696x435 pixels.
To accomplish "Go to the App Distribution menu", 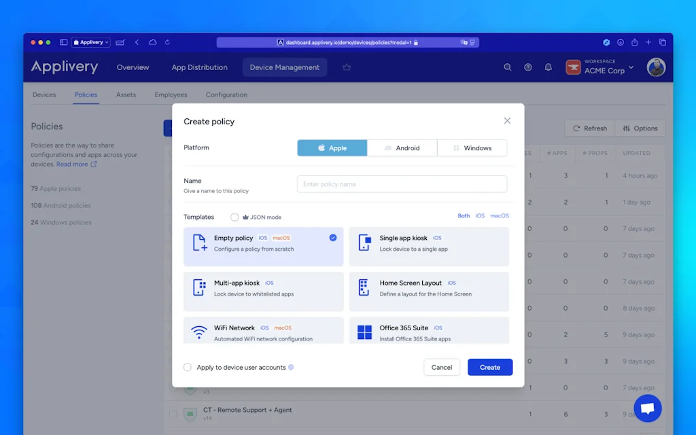I will (199, 67).
